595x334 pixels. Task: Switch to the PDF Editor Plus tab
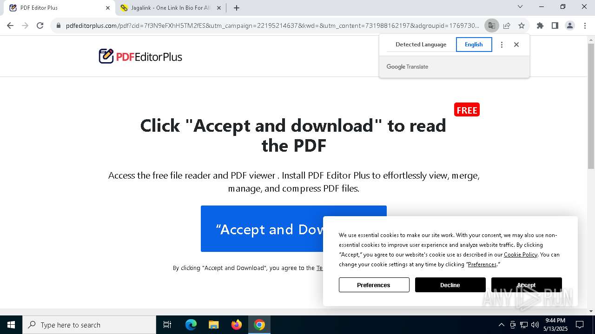pos(59,8)
